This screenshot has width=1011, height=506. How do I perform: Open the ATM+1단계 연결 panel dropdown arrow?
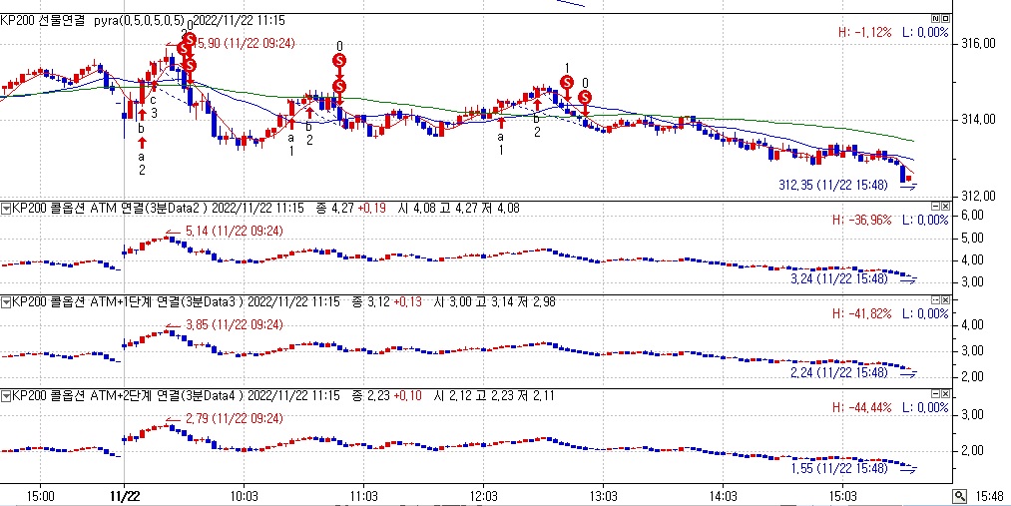coord(6,301)
